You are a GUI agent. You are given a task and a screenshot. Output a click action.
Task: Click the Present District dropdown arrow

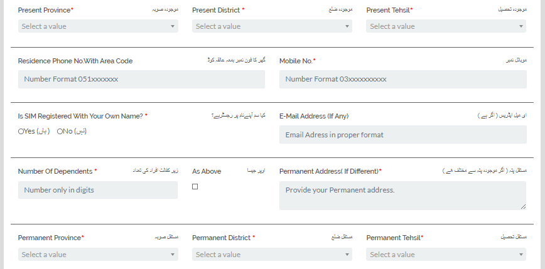pyautogui.click(x=347, y=26)
